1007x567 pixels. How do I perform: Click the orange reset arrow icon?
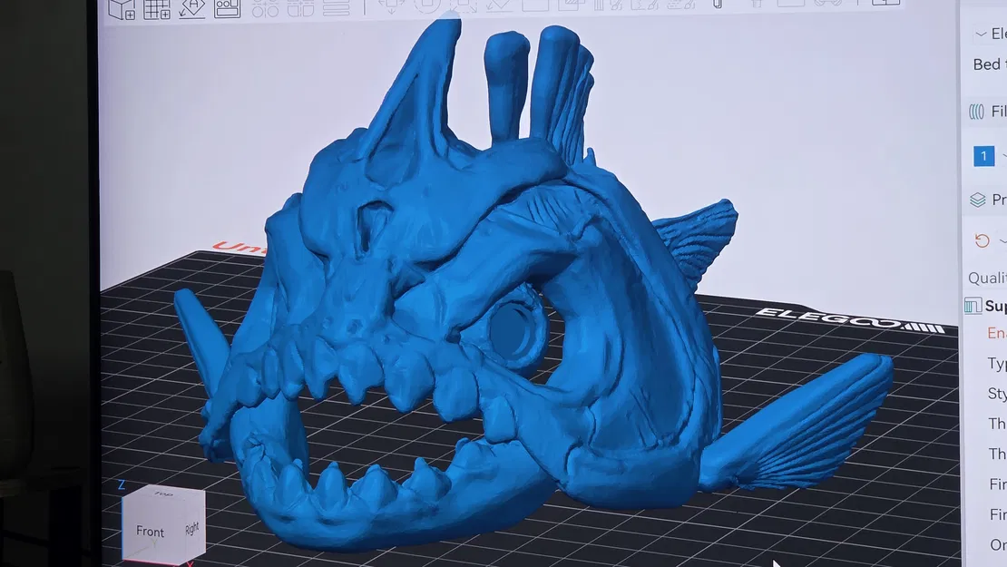point(982,240)
